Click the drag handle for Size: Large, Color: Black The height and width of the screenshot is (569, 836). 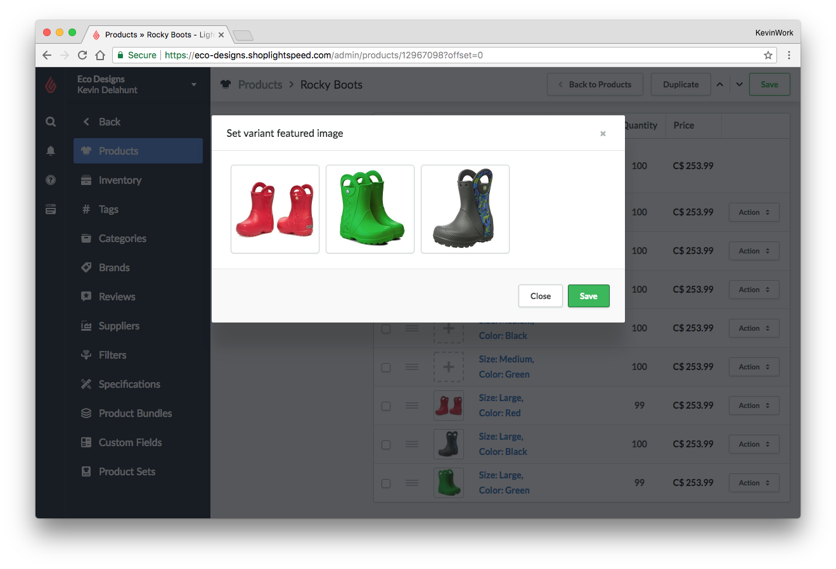coord(412,444)
